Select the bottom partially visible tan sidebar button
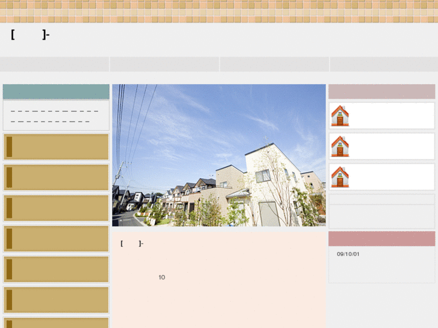 click(x=57, y=323)
